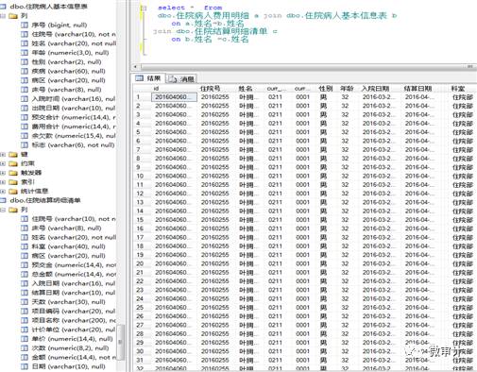This screenshot has height=372, width=477.
Task: Click the 疾病 varchar(60) column icon
Action: [25, 71]
